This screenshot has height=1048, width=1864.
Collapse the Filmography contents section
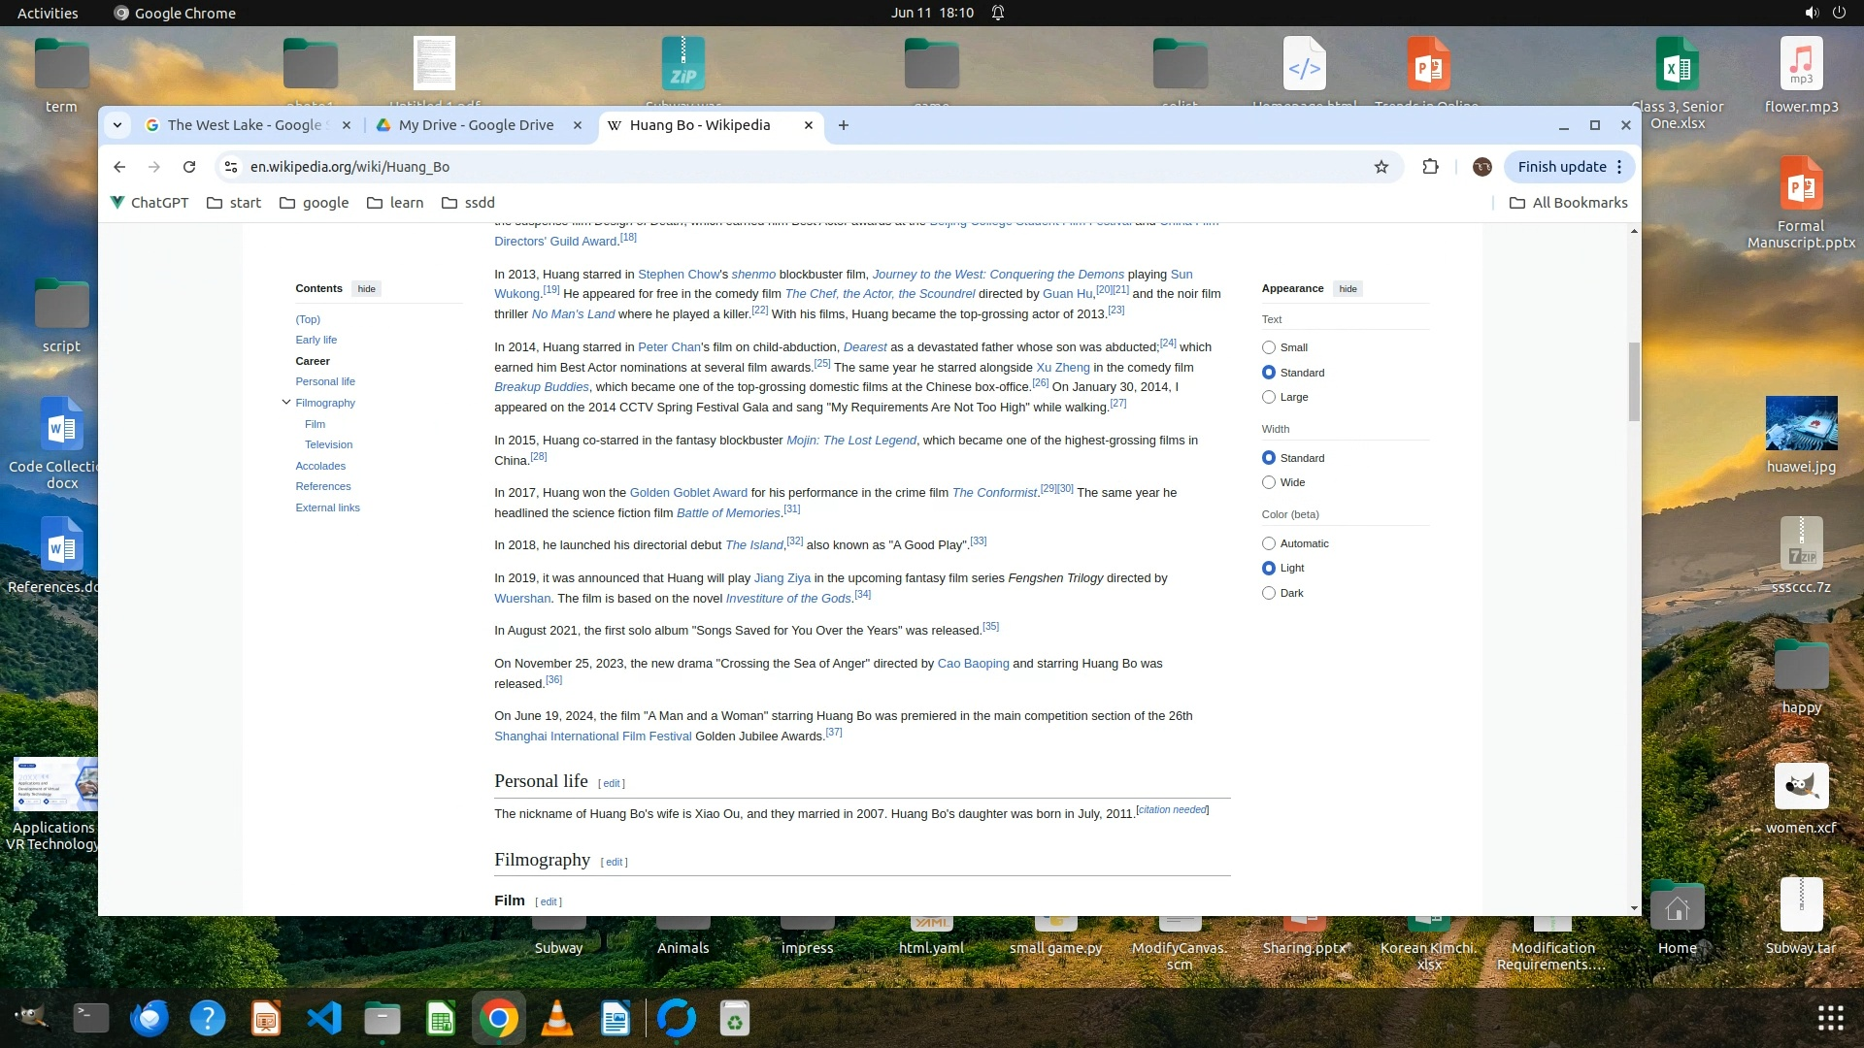[286, 403]
